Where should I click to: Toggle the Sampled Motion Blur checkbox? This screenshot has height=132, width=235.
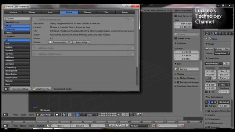click(x=209, y=111)
